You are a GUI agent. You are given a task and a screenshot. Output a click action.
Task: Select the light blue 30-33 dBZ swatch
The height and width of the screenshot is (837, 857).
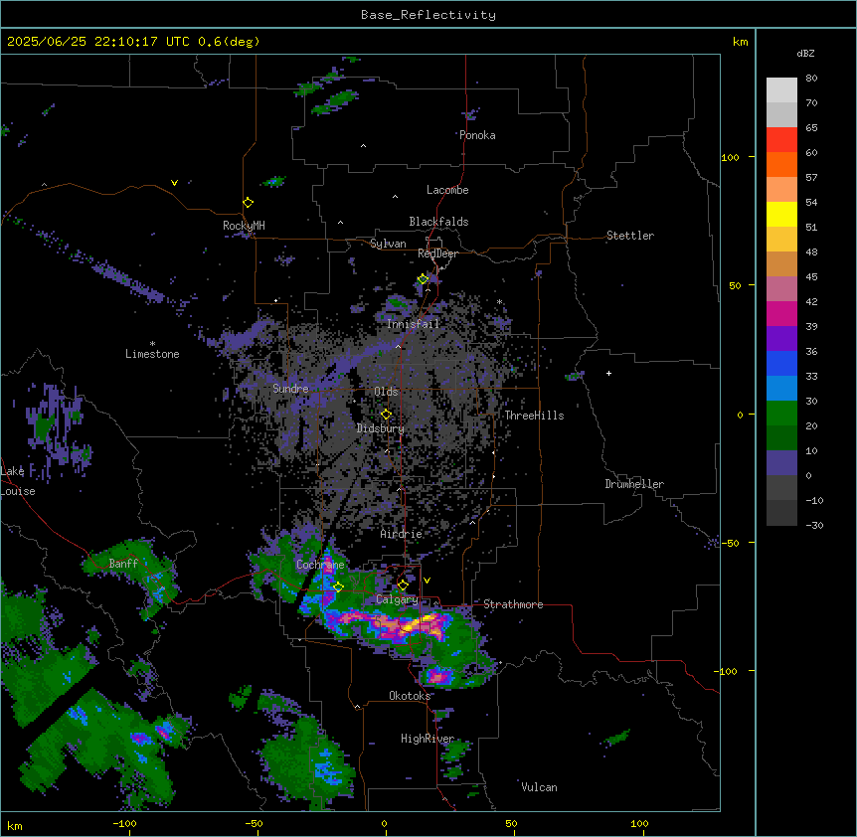pyautogui.click(x=781, y=389)
